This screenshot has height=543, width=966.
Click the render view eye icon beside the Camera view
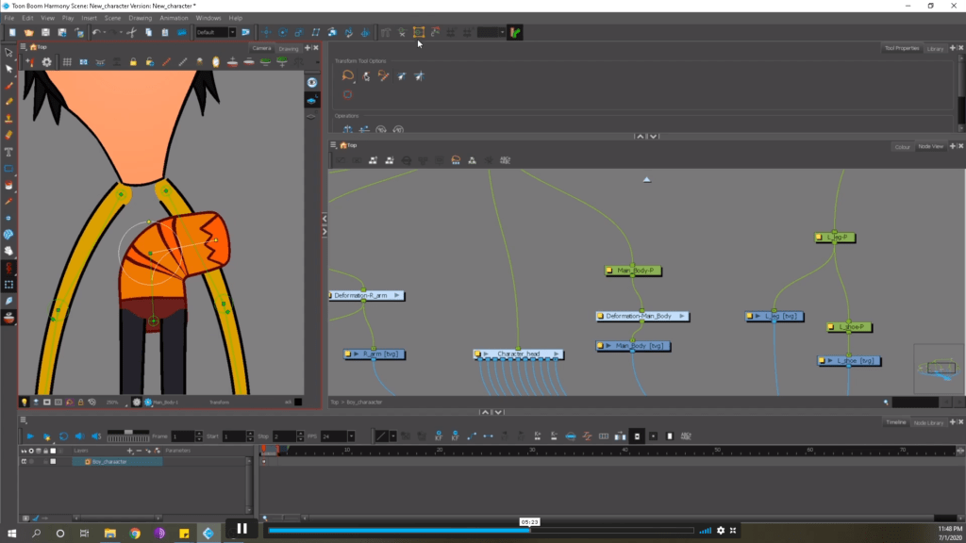[312, 83]
